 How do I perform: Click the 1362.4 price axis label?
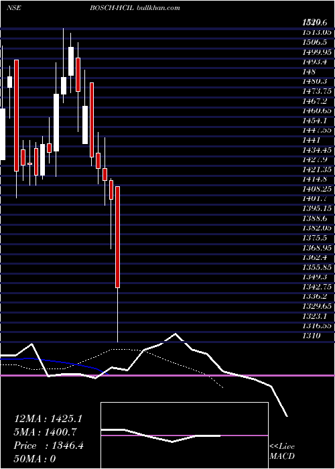tap(314, 257)
